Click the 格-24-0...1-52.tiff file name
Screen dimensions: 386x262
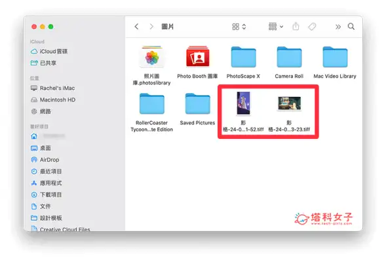click(243, 130)
